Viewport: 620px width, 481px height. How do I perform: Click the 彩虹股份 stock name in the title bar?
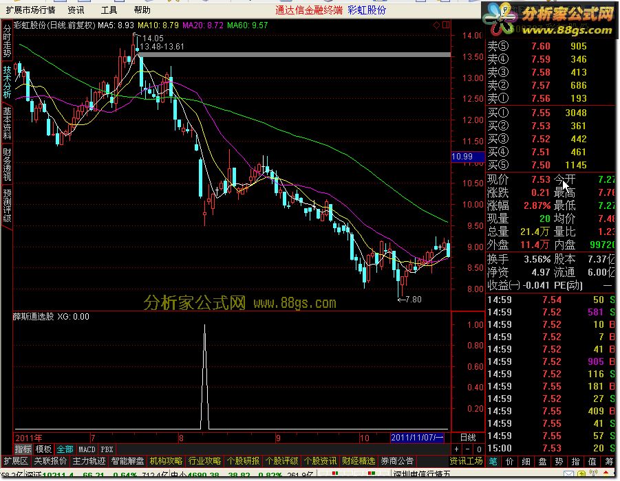click(x=367, y=10)
